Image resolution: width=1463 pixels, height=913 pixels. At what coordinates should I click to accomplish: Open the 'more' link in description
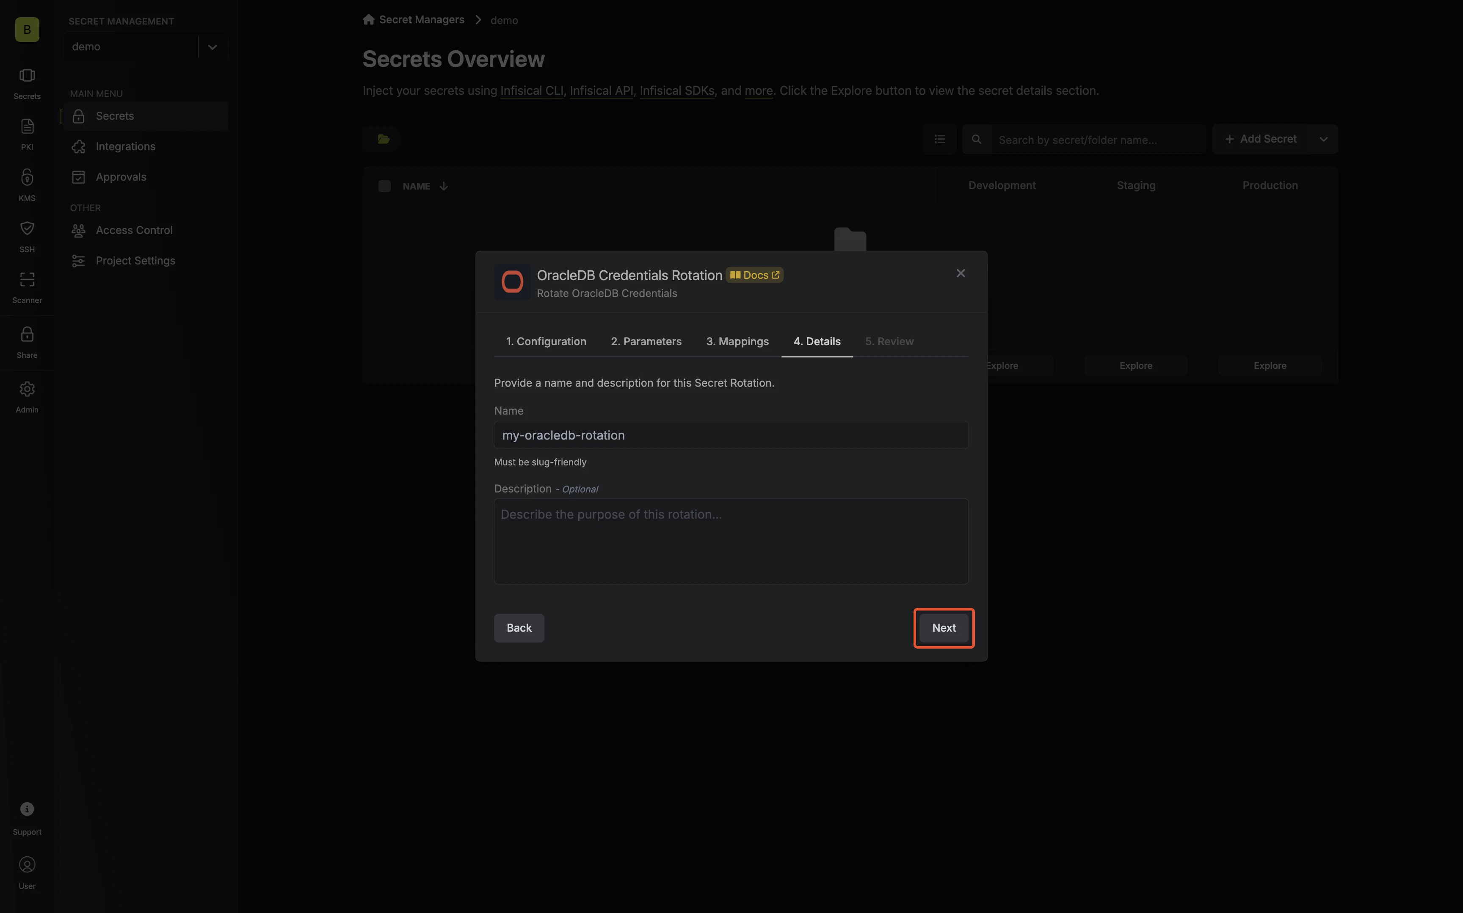[759, 91]
